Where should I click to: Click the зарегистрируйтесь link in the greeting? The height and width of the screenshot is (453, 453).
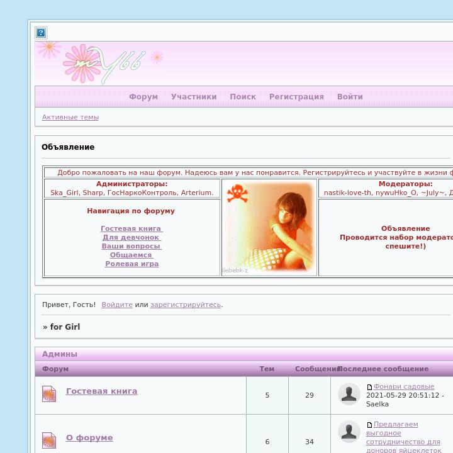click(186, 305)
